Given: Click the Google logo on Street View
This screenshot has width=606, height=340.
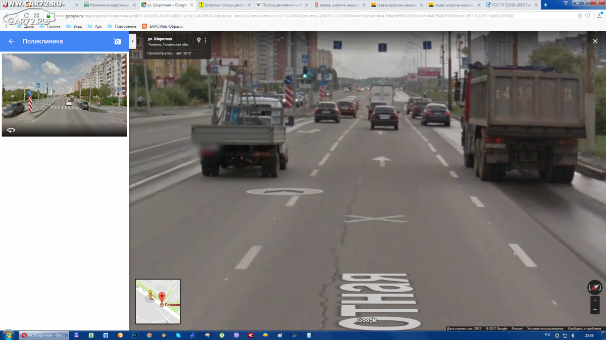Looking at the screenshot, I should coord(367,320).
